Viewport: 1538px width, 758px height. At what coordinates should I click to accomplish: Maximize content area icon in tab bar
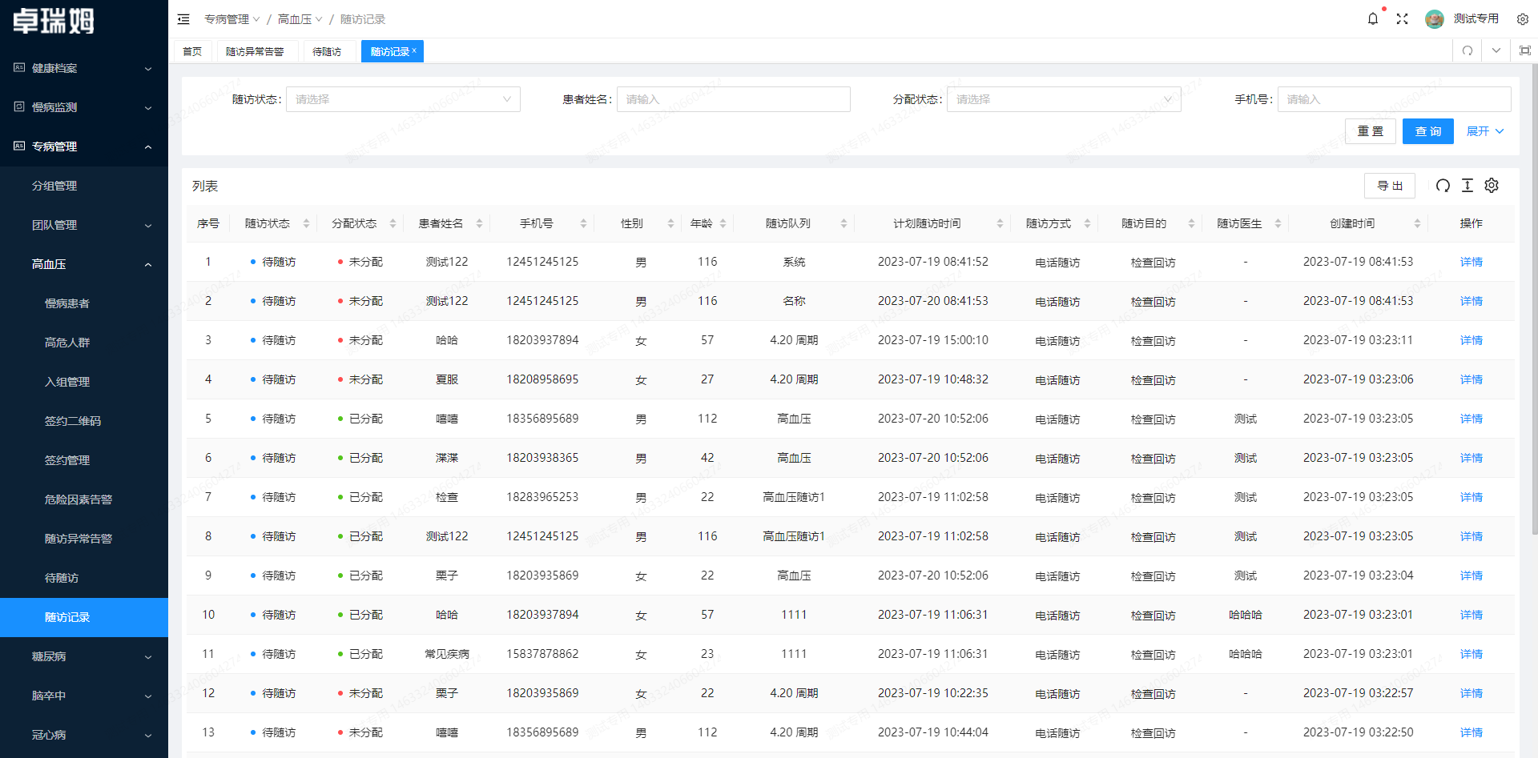click(x=1525, y=50)
